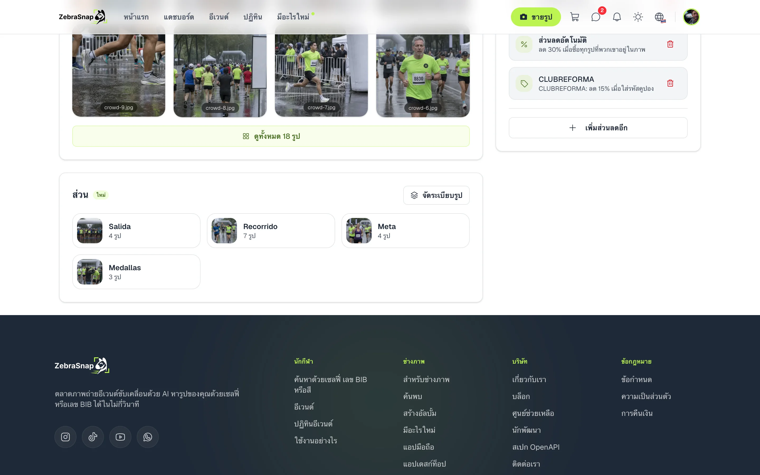Viewport: 760px width, 475px height.
Task: Click the ขายรูป sell photos button
Action: click(536, 17)
